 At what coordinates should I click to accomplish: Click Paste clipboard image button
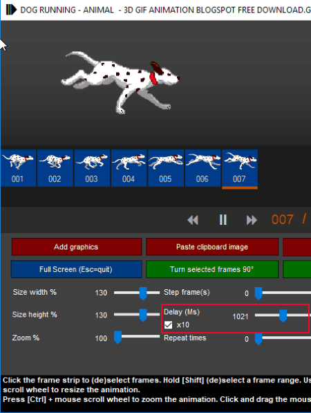coord(212,247)
